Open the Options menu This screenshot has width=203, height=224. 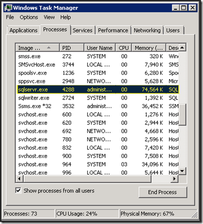click(x=29, y=17)
